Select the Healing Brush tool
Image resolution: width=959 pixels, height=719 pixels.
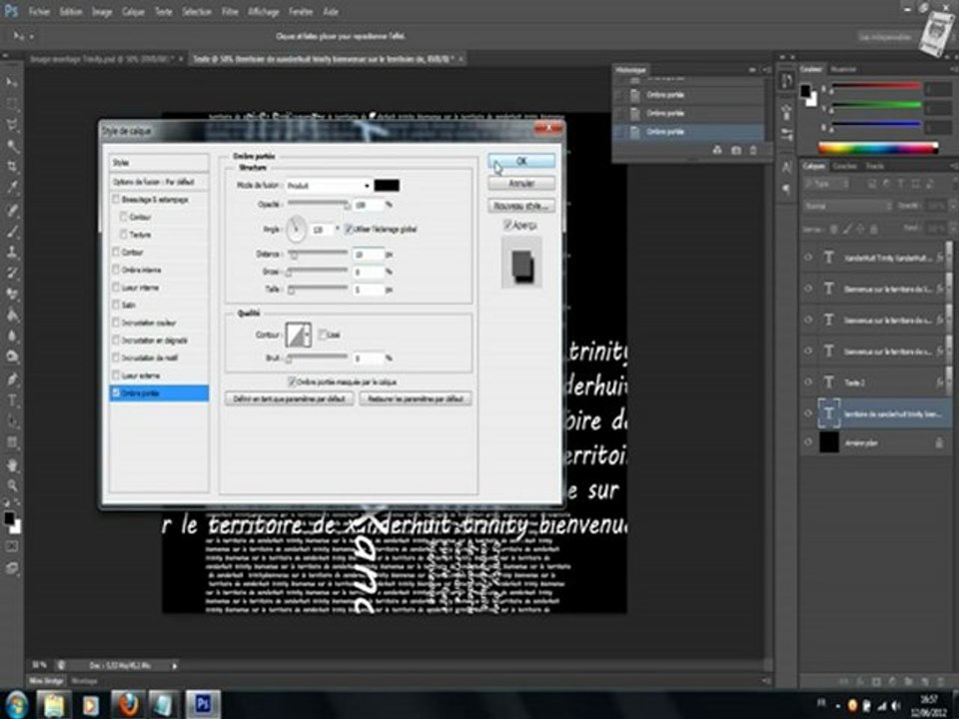click(x=12, y=210)
